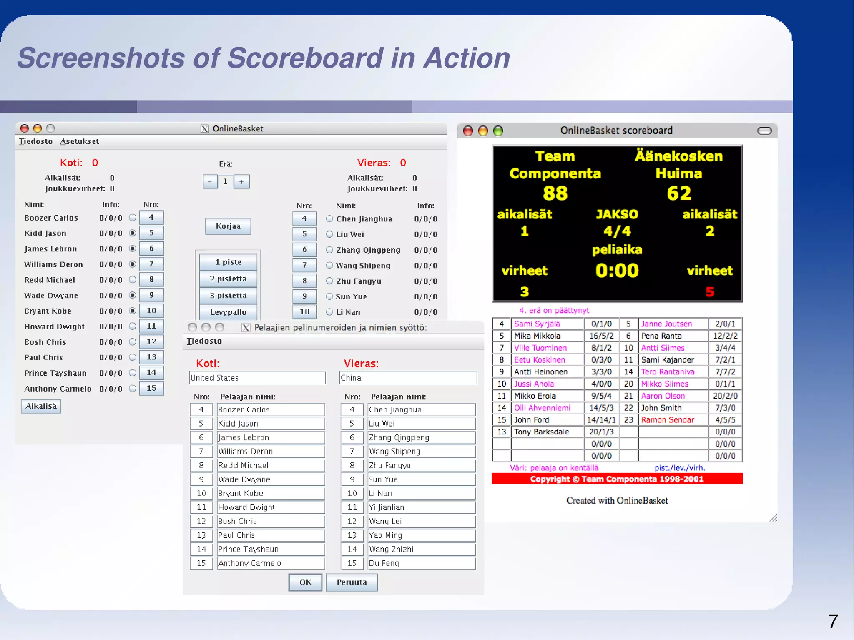Click away number field for Yi Jianlian
This screenshot has width=854, height=640.
tap(352, 507)
